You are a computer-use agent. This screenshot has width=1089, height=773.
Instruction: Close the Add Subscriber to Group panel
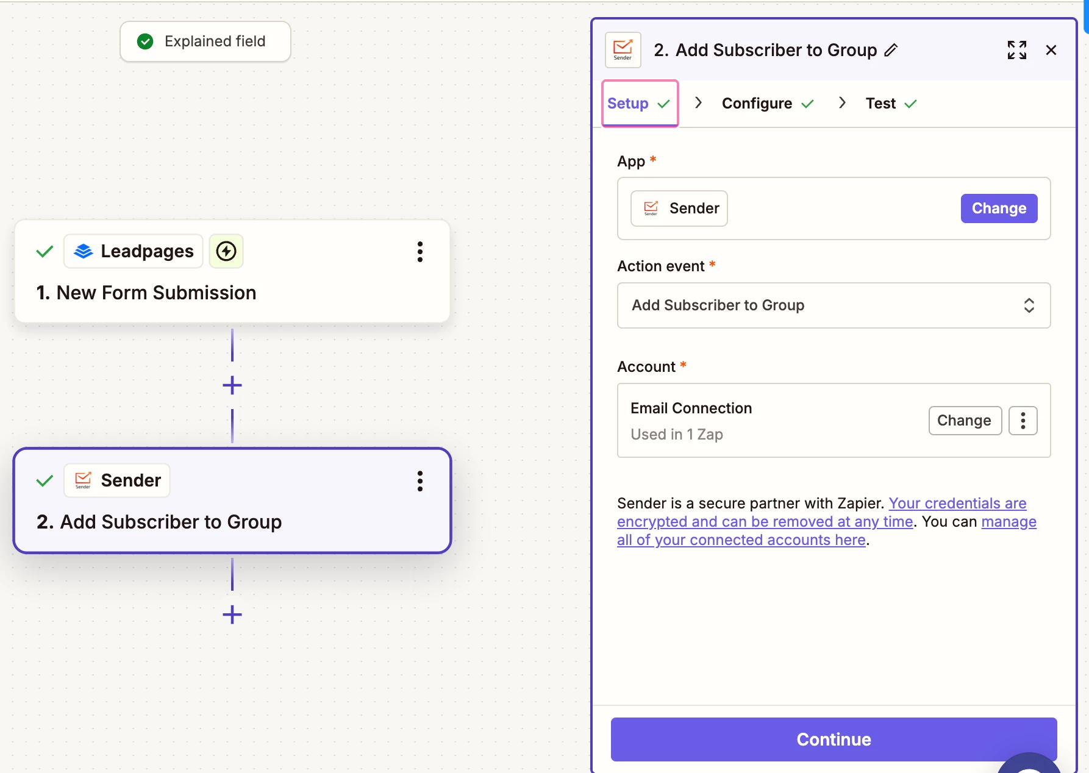pos(1051,50)
